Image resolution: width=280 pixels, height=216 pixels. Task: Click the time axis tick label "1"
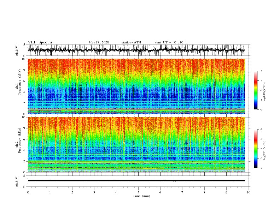click(50, 192)
